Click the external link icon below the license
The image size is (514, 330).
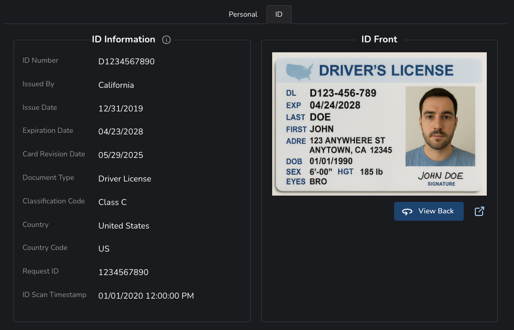click(x=479, y=211)
